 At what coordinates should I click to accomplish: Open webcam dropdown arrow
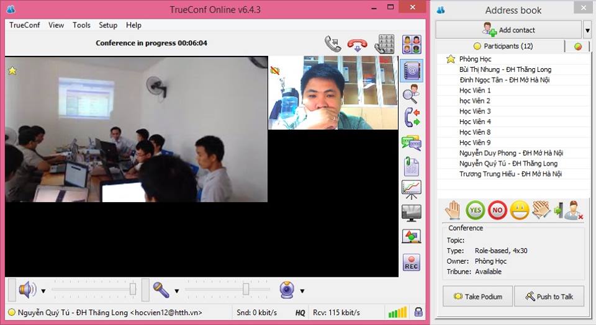point(302,292)
